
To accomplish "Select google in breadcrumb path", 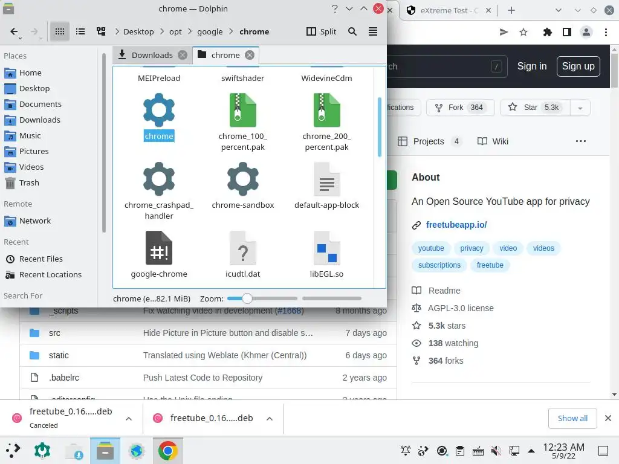I will click(x=210, y=31).
